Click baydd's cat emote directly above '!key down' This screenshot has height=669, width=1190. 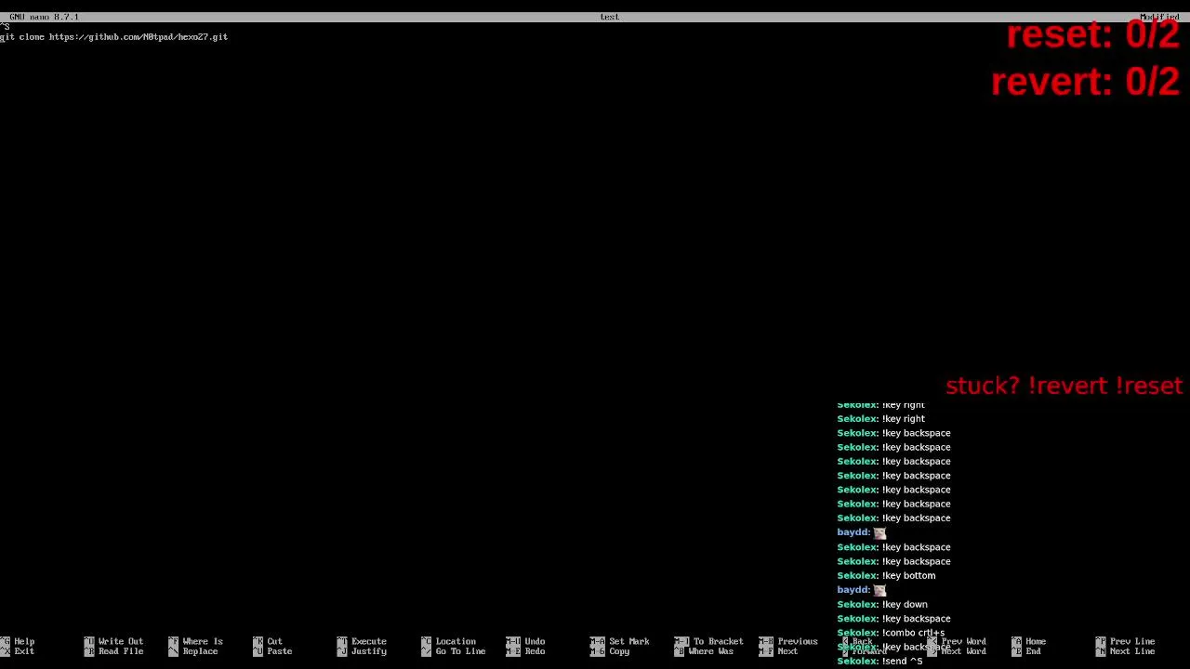point(879,590)
